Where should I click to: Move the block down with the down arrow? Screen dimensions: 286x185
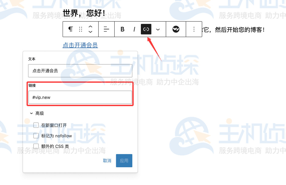[x=90, y=31]
